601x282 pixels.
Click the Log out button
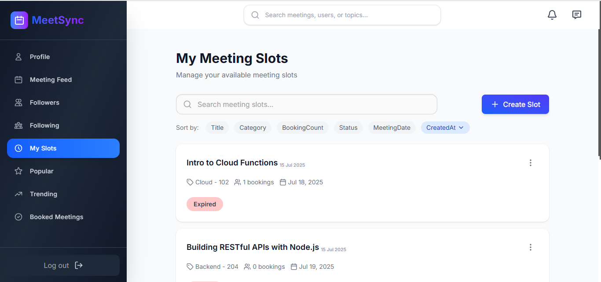click(x=63, y=265)
